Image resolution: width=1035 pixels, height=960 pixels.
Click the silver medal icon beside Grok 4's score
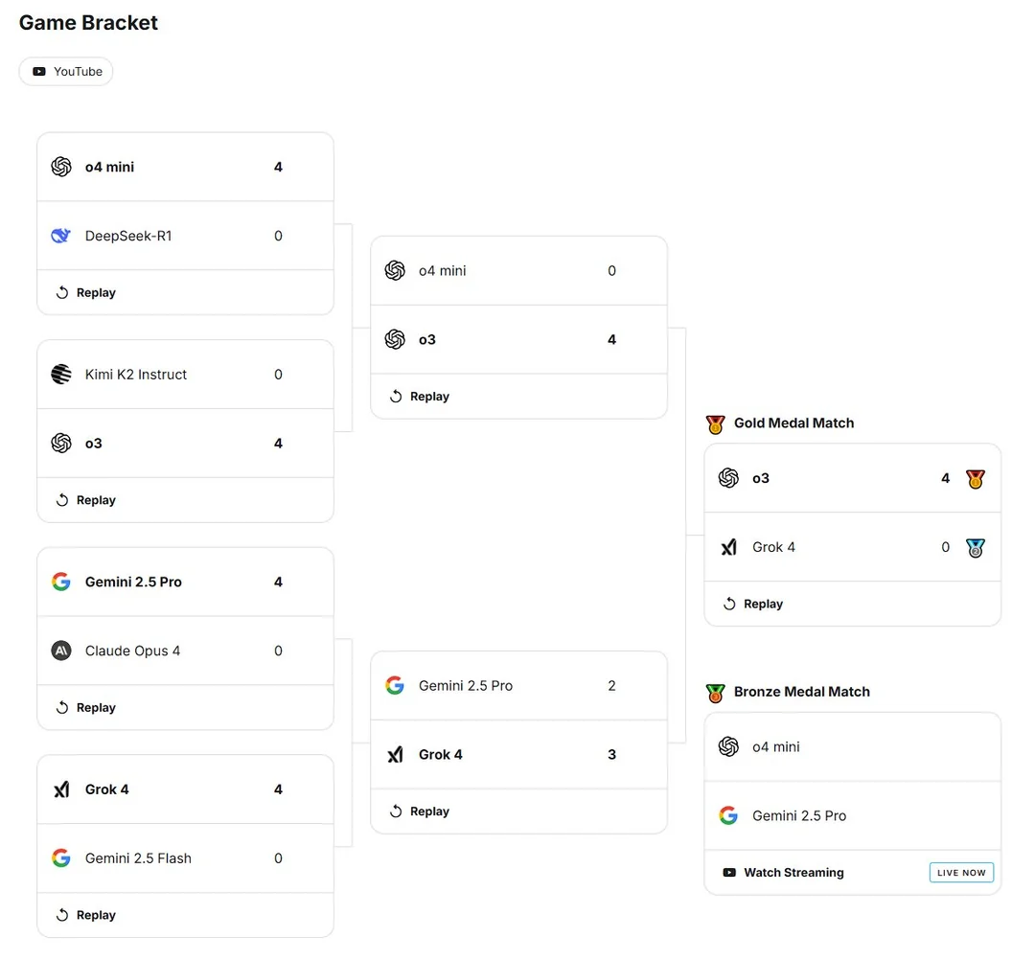(976, 548)
